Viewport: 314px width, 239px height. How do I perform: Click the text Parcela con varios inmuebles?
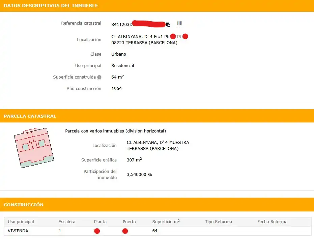click(94, 131)
